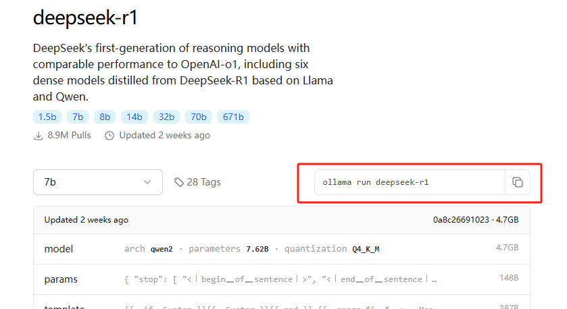Viewport: 567px width, 309px height.
Task: Select the 8b tag
Action: pyautogui.click(x=105, y=117)
